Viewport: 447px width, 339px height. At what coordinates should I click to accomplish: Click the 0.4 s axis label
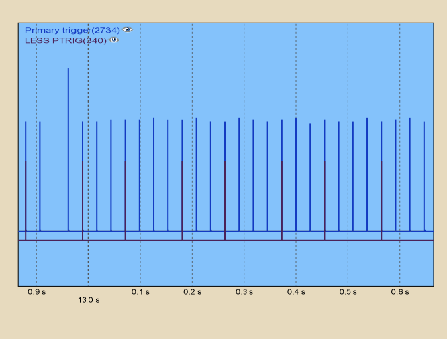(x=296, y=292)
